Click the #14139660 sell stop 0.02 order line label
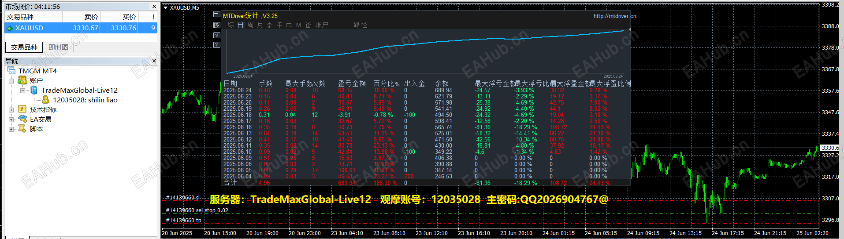This screenshot has height=239, width=844. (x=197, y=210)
